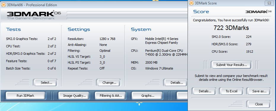Click the Filtering value Optimal
The image size is (276, 111).
(x=105, y=51)
